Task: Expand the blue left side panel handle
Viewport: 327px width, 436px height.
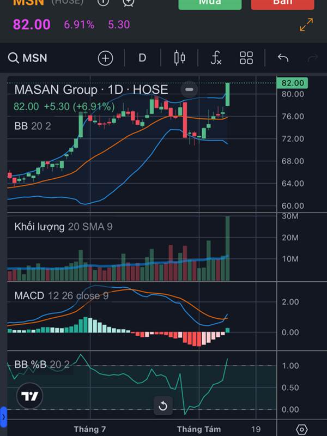Action: pos(3,417)
